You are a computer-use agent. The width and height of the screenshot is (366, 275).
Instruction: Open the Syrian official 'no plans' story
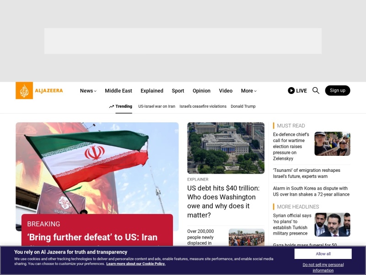[x=292, y=225]
